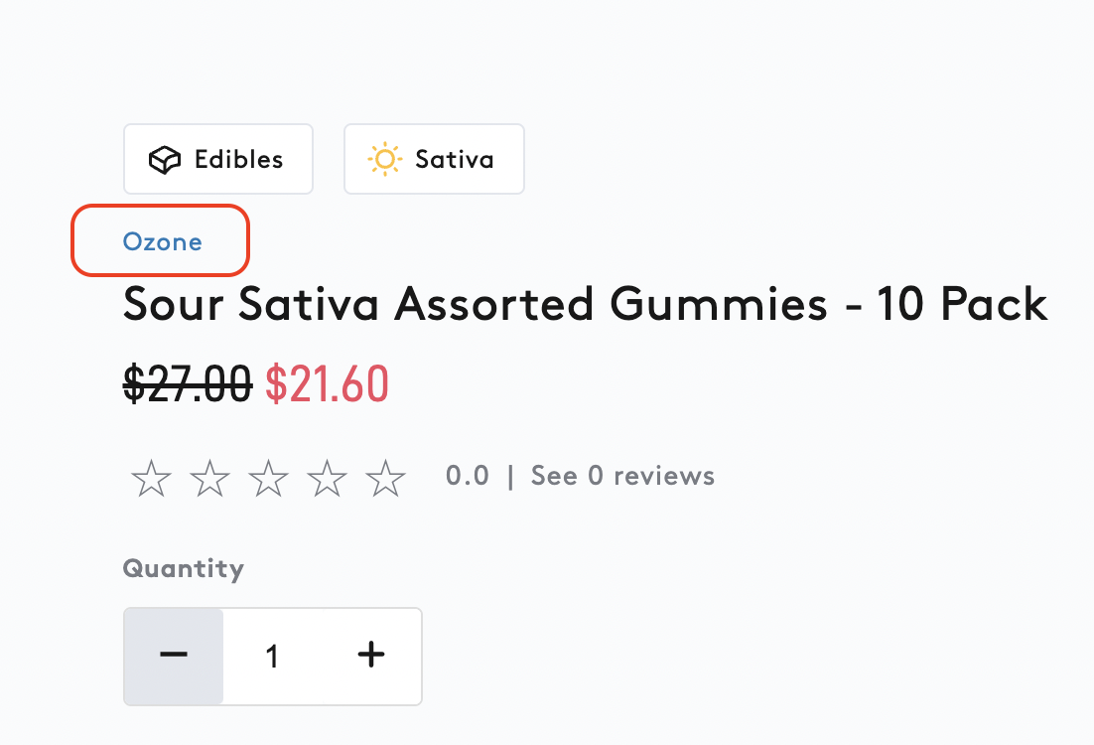Select the fourth rating star
This screenshot has width=1094, height=745.
click(x=328, y=478)
